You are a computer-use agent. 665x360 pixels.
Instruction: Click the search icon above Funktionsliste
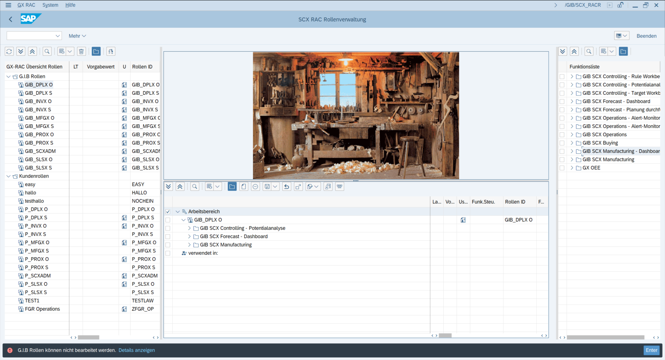click(589, 52)
